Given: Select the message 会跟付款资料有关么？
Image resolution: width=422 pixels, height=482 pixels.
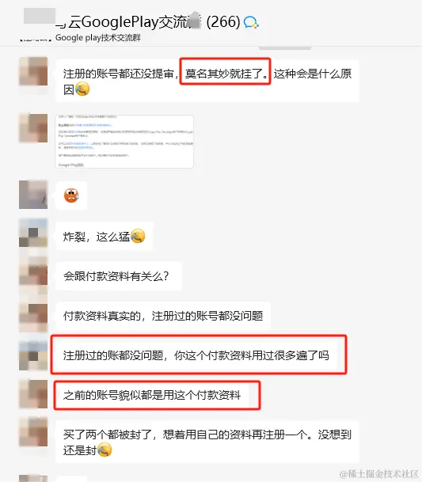Looking at the screenshot, I should point(119,276).
